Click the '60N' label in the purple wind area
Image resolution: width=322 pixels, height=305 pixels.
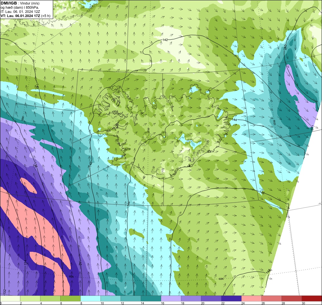pos(71,277)
